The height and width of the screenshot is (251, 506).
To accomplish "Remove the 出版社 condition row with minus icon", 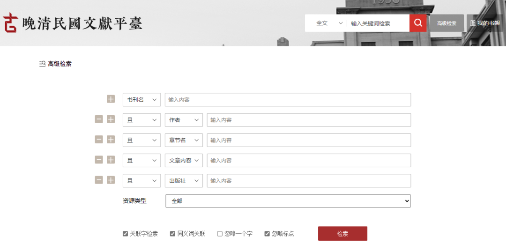I will click(x=99, y=180).
